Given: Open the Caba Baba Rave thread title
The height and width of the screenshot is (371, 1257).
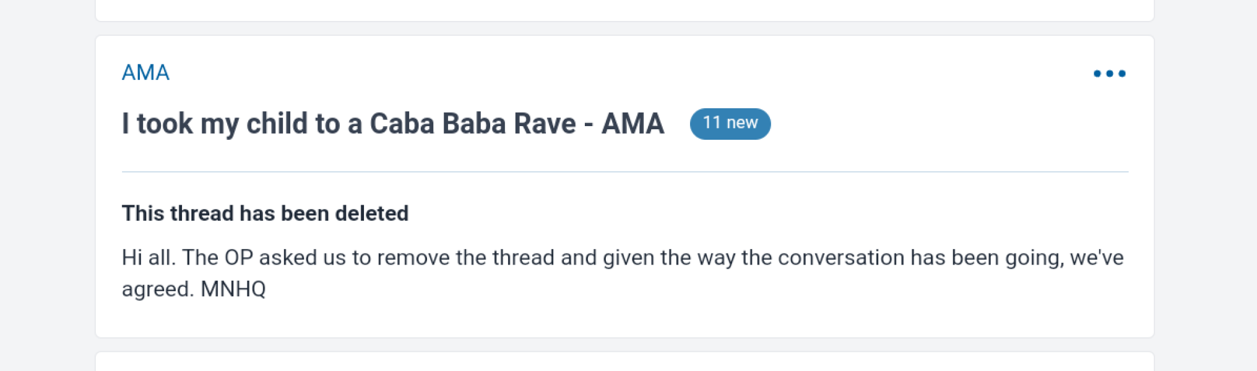Looking at the screenshot, I should 392,124.
